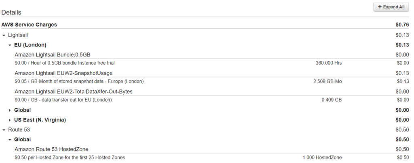Image resolution: width=414 pixels, height=163 pixels.
Task: Expand the US East (N. Virginia) group
Action: (10, 120)
